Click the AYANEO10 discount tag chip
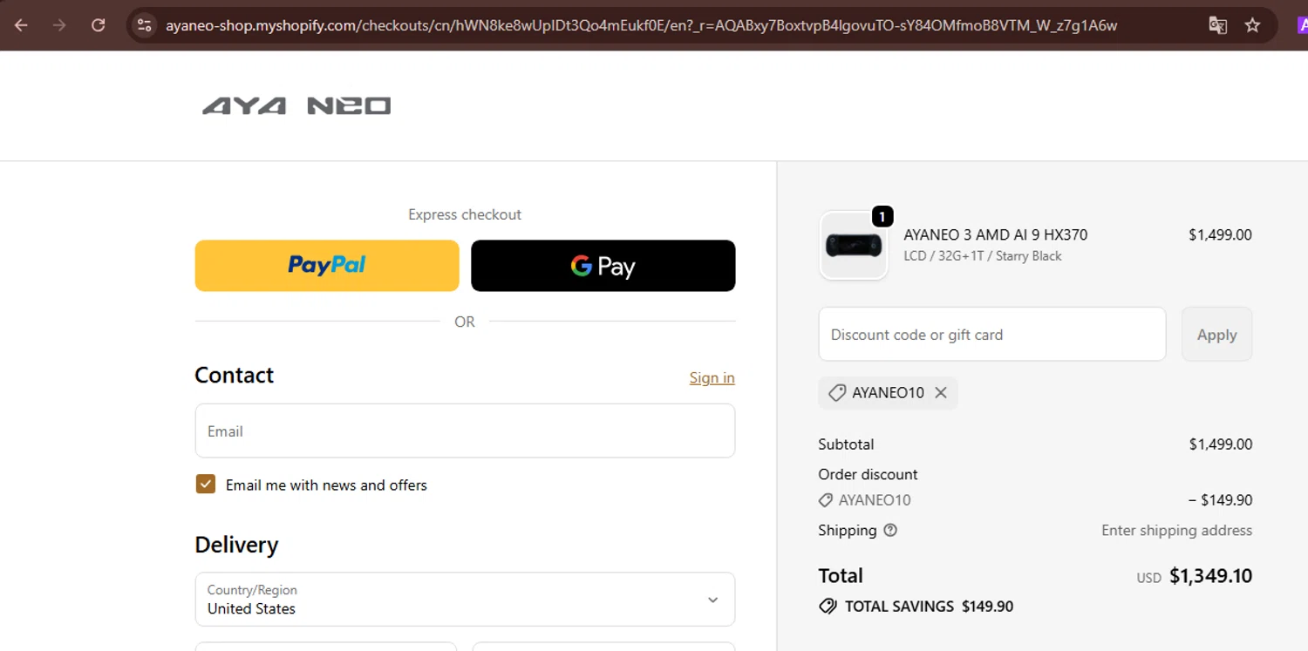 point(888,393)
